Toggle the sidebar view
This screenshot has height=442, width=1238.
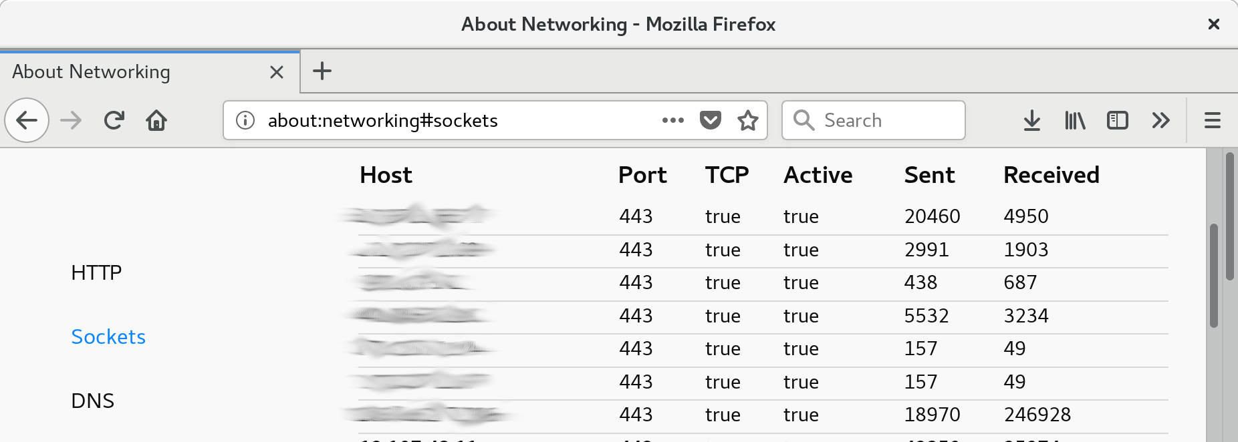coord(1118,120)
